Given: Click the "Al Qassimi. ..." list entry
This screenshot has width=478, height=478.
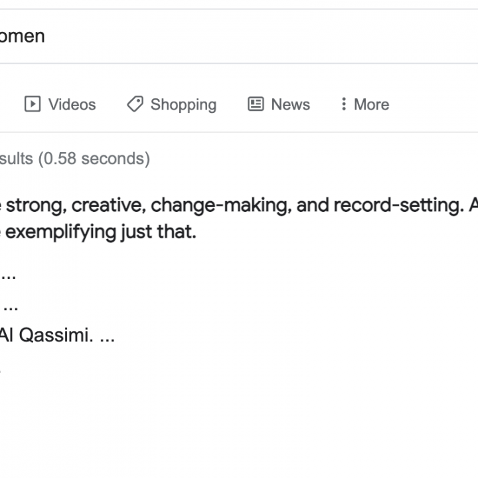Looking at the screenshot, I should 56,336.
